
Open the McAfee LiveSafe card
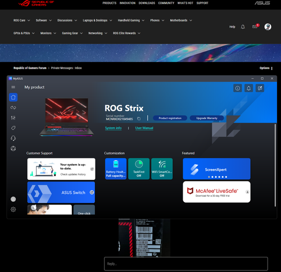pos(216,192)
